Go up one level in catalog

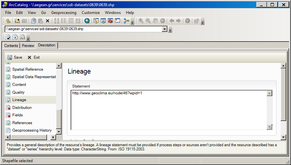(8, 21)
